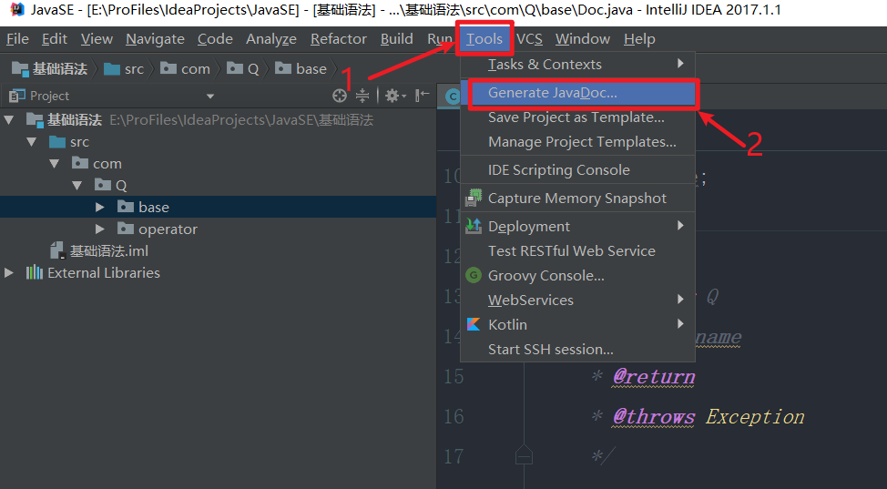The width and height of the screenshot is (887, 489).
Task: Expand the operator package node
Action: pyautogui.click(x=99, y=229)
